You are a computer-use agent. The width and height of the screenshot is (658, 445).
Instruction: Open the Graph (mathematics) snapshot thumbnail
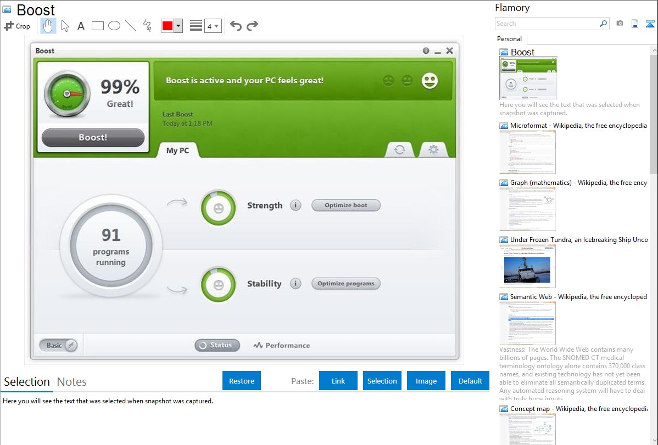click(x=527, y=209)
